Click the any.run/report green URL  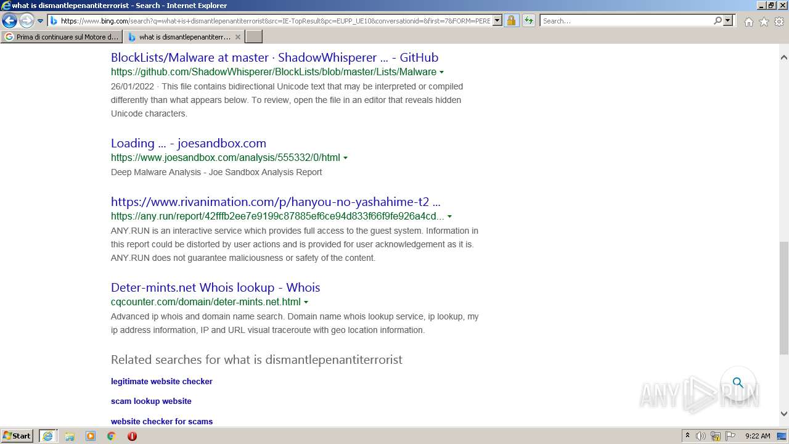(x=277, y=216)
